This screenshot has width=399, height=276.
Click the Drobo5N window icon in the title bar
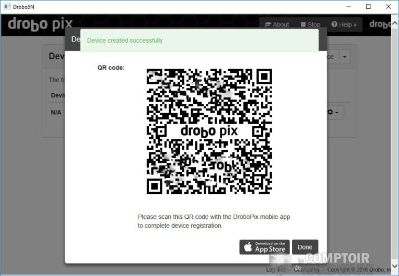pyautogui.click(x=7, y=7)
